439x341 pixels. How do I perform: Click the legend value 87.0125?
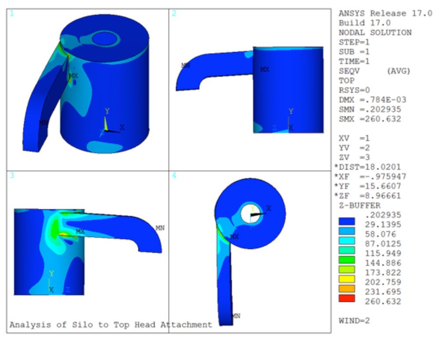pos(383,244)
